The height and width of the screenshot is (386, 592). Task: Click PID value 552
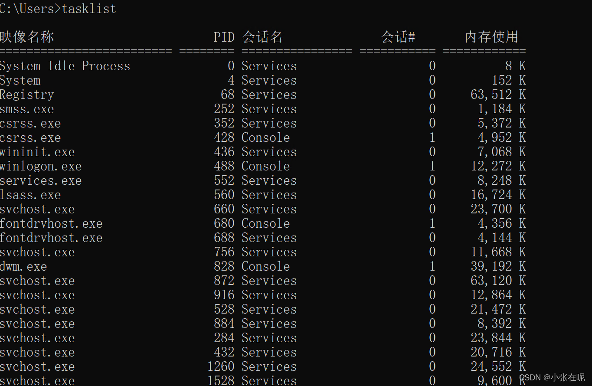pos(224,180)
